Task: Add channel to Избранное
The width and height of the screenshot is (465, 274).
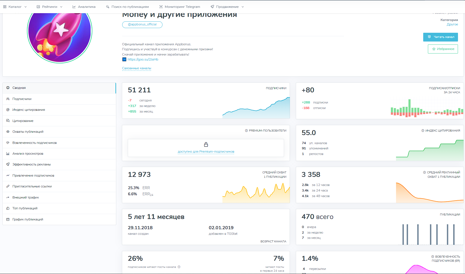Action: point(443,49)
